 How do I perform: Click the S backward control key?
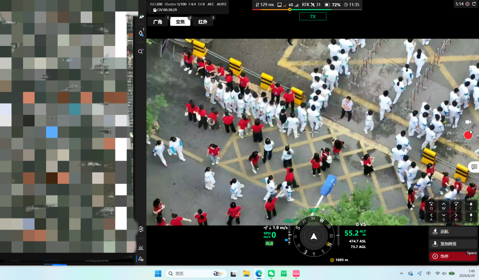pyautogui.click(x=444, y=217)
